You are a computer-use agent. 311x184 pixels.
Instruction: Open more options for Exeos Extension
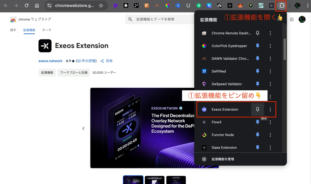click(x=270, y=109)
